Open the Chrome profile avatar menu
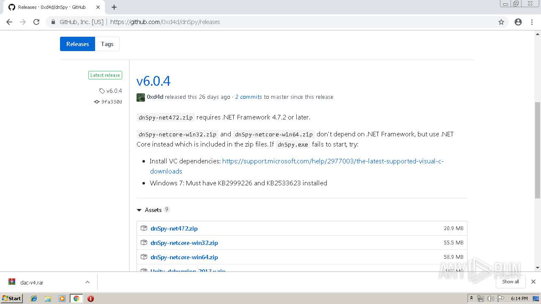 (x=518, y=22)
